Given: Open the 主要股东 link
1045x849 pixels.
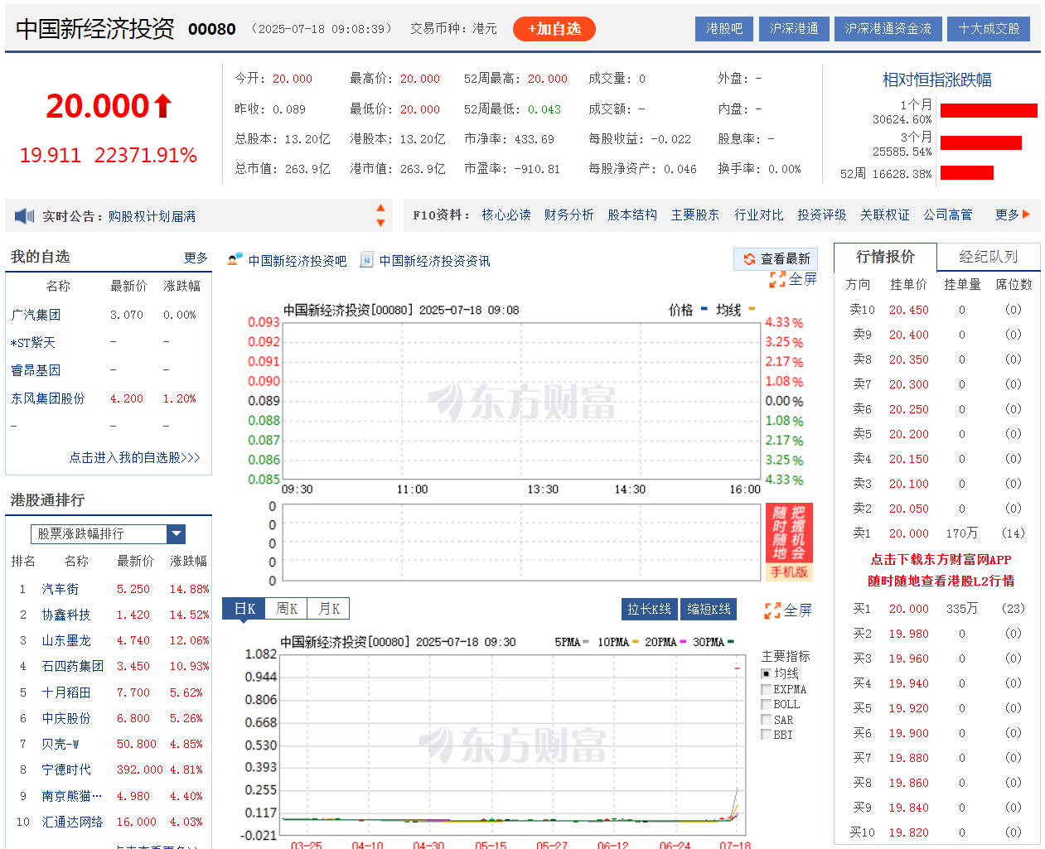Looking at the screenshot, I should pos(695,215).
